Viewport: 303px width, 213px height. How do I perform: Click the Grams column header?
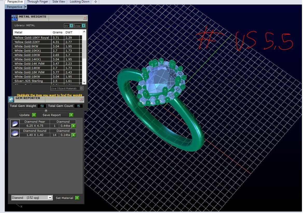(57, 32)
